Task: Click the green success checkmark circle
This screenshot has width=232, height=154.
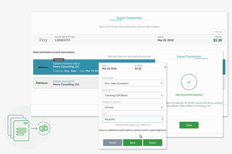Action: pyautogui.click(x=189, y=82)
